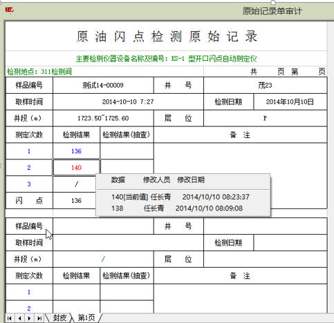
Task: Click the layer value P cell
Action: [265, 118]
